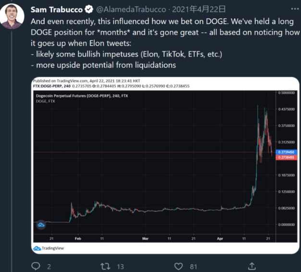Open the DOGE-PERP chart image
The height and width of the screenshot is (272, 301).
(x=165, y=165)
